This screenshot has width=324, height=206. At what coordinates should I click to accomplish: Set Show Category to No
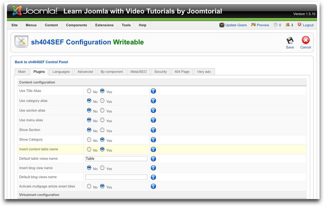89,140
